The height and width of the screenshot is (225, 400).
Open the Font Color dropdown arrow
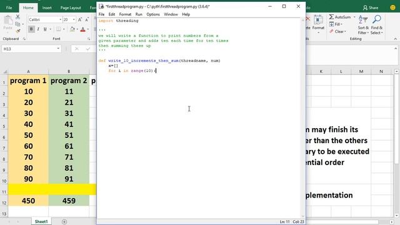[x=88, y=29]
